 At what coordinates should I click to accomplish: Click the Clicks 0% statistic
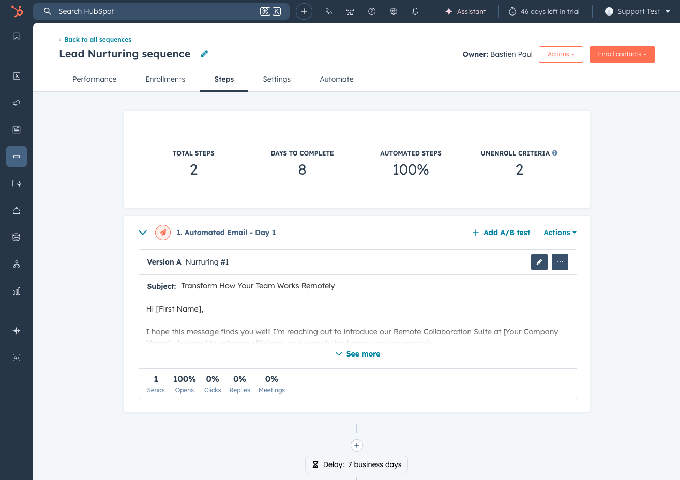point(213,384)
